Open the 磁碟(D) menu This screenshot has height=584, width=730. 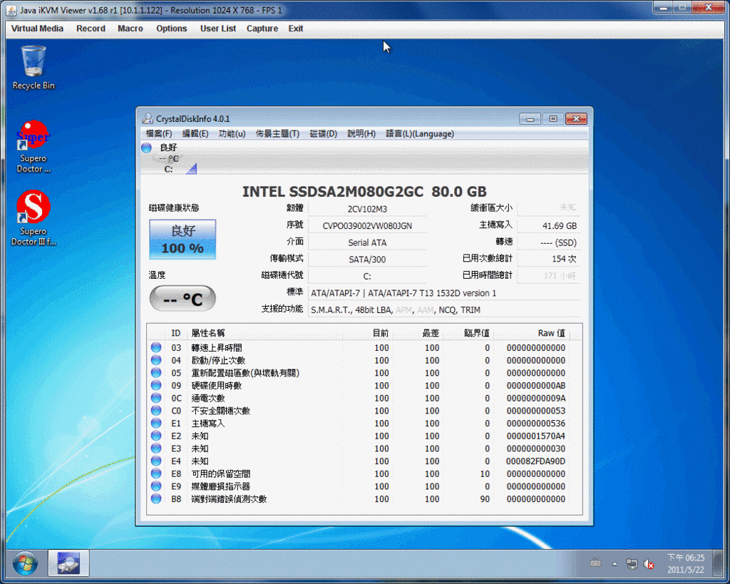click(323, 133)
